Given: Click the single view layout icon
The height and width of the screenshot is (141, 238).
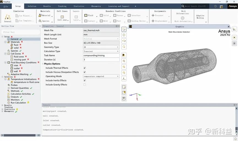Looking at the screenshot, I should [124, 87].
